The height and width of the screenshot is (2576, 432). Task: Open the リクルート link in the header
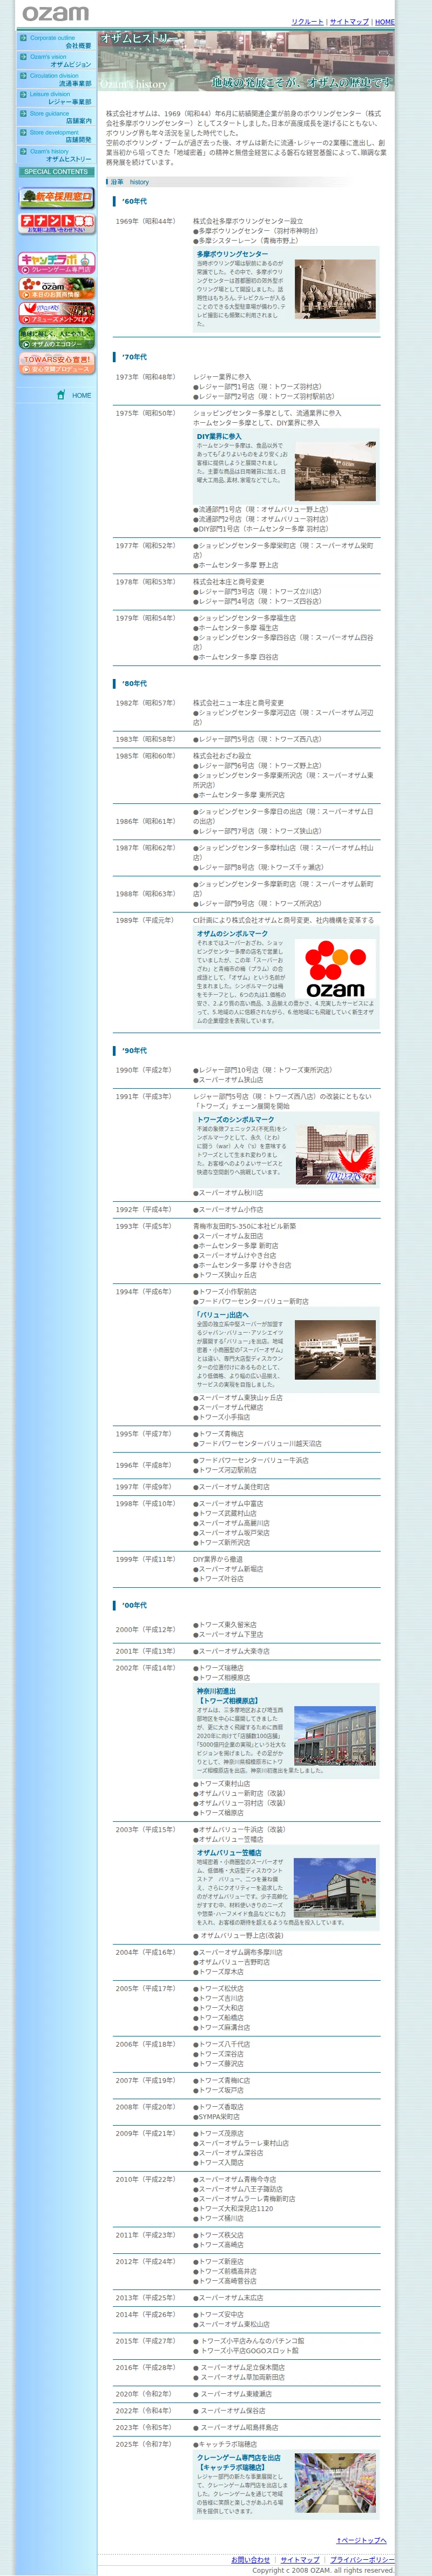pyautogui.click(x=307, y=22)
